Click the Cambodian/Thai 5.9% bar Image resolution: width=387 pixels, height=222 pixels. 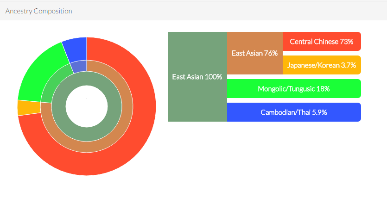tap(294, 112)
